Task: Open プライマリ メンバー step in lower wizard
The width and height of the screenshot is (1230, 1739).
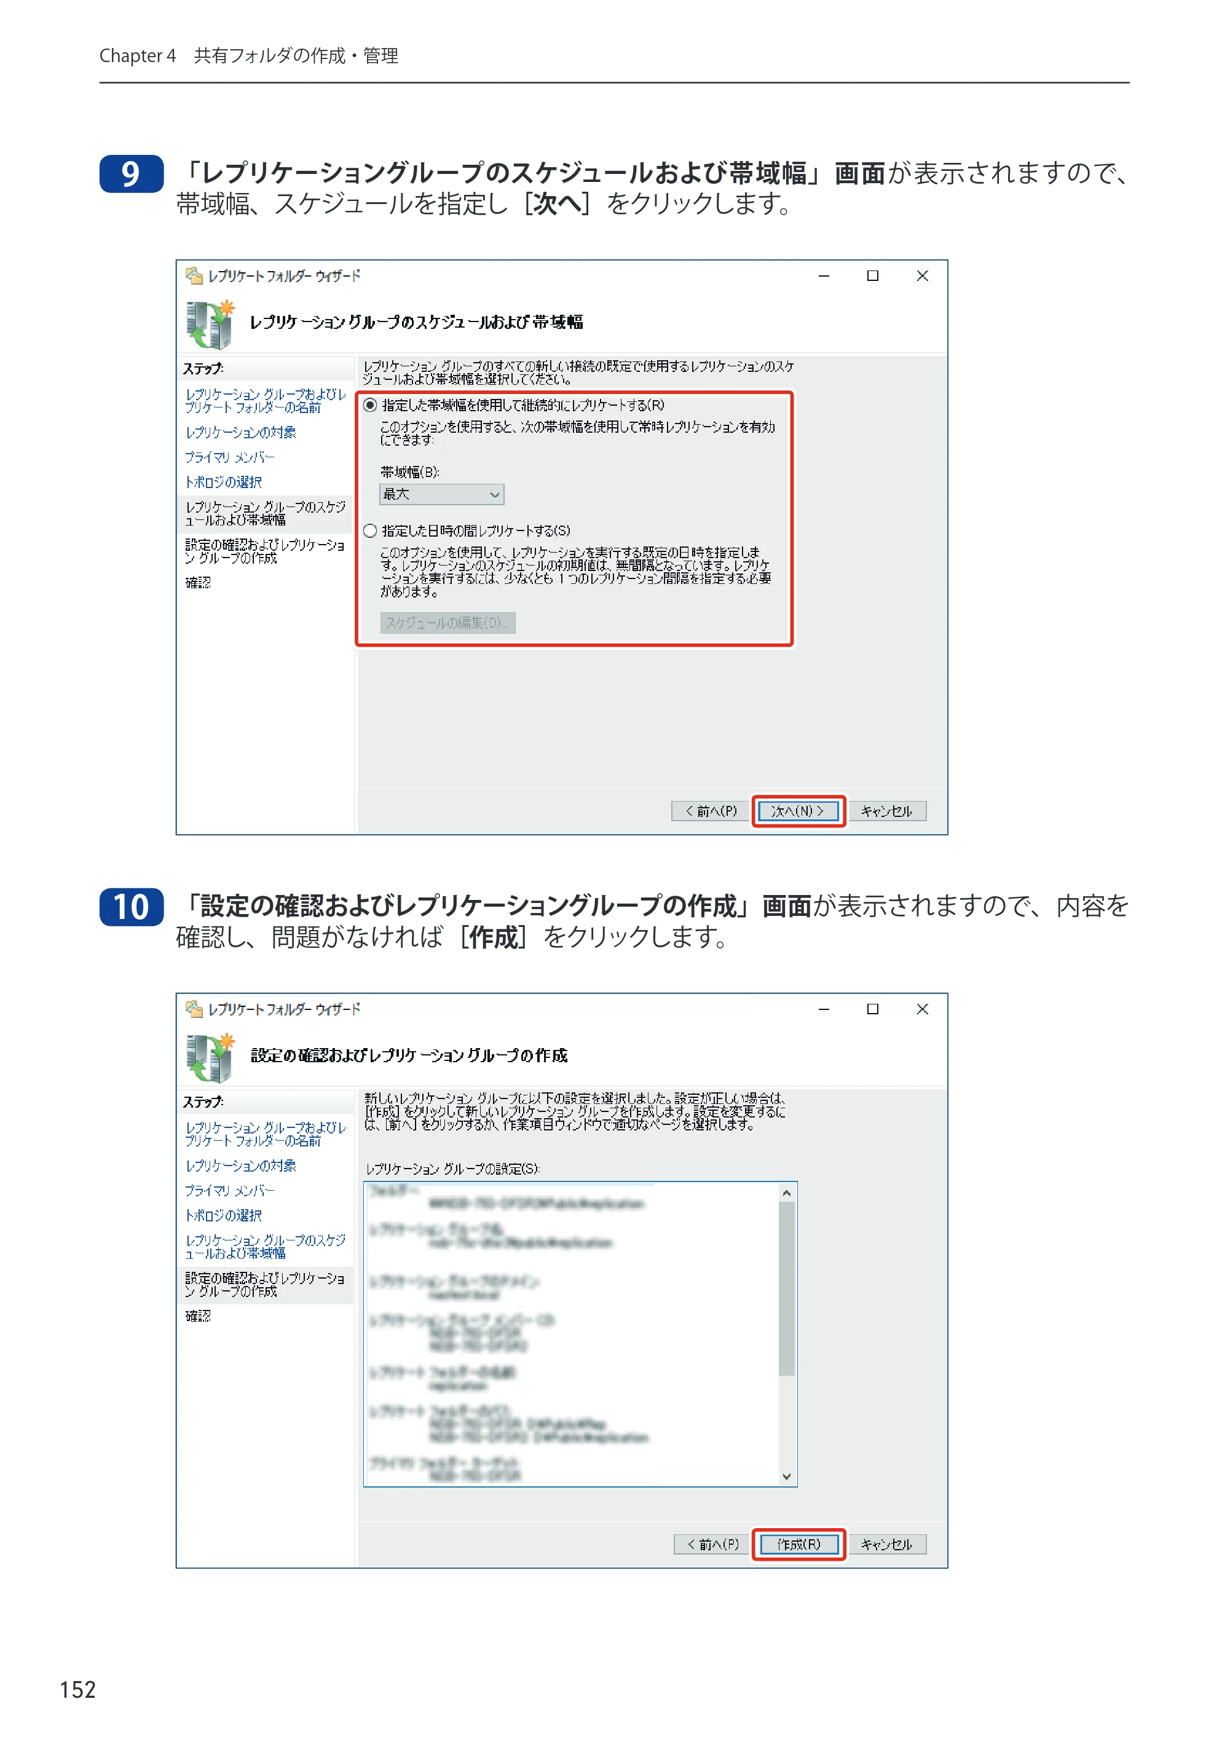Action: click(229, 1190)
